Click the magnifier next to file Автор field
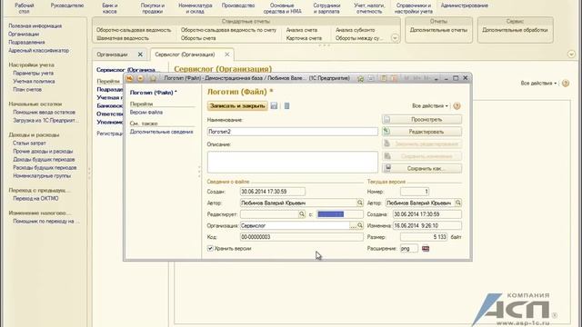The height and width of the screenshot is (327, 582). click(360, 203)
